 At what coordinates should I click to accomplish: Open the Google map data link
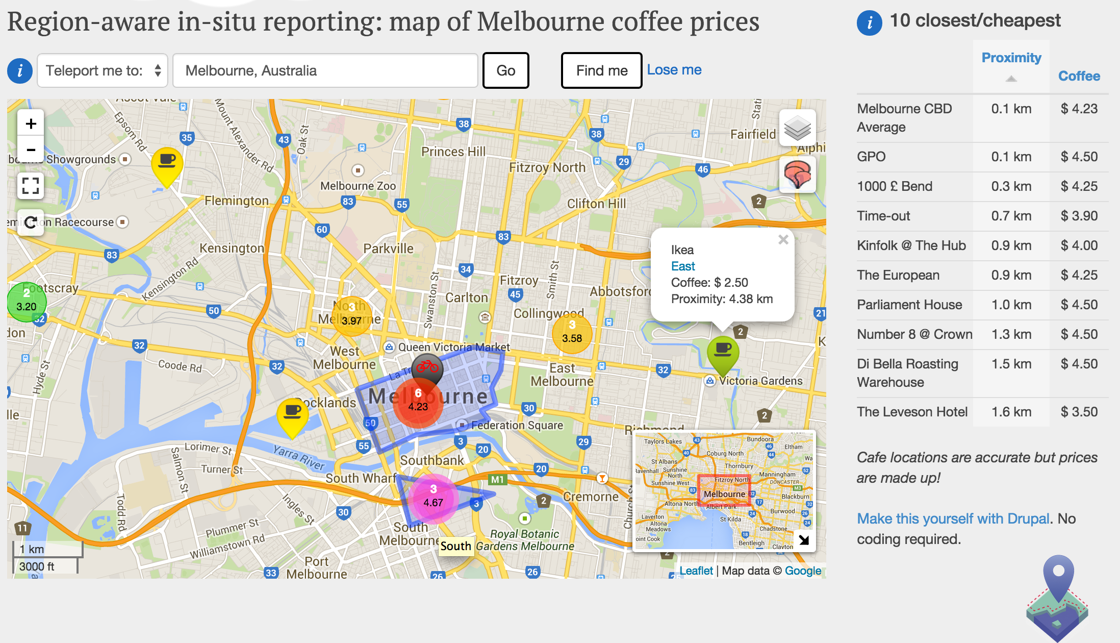click(803, 571)
